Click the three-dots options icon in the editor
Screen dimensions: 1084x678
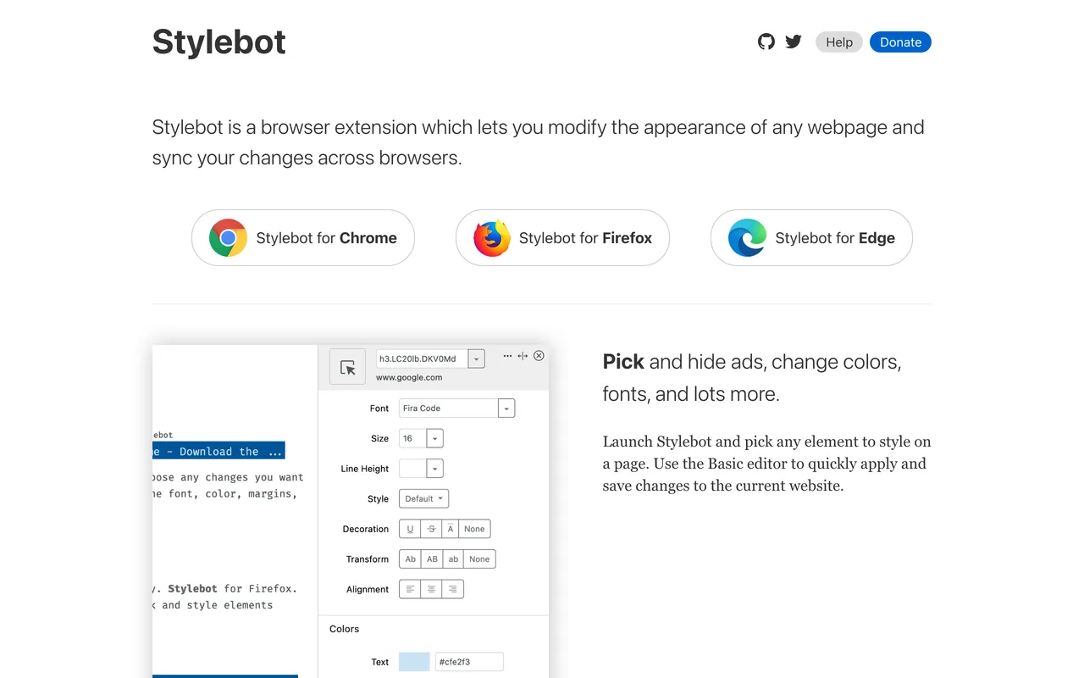tap(507, 356)
